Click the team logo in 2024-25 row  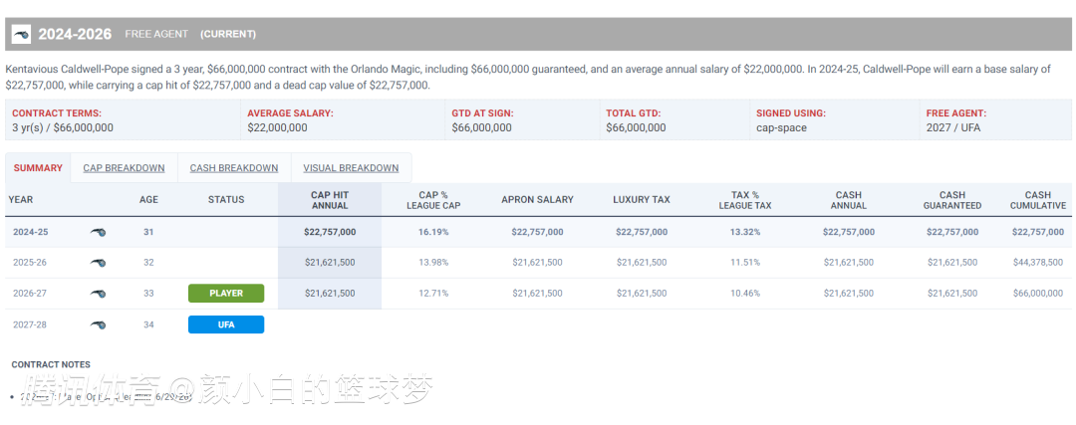point(98,232)
